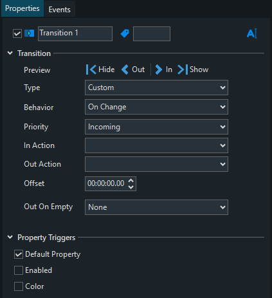
Task: Enable the Color property trigger checkbox
Action: [19, 286]
